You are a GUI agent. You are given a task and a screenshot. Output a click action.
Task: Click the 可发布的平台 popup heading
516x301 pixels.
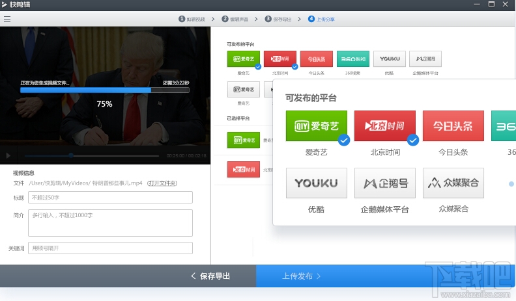coord(311,98)
